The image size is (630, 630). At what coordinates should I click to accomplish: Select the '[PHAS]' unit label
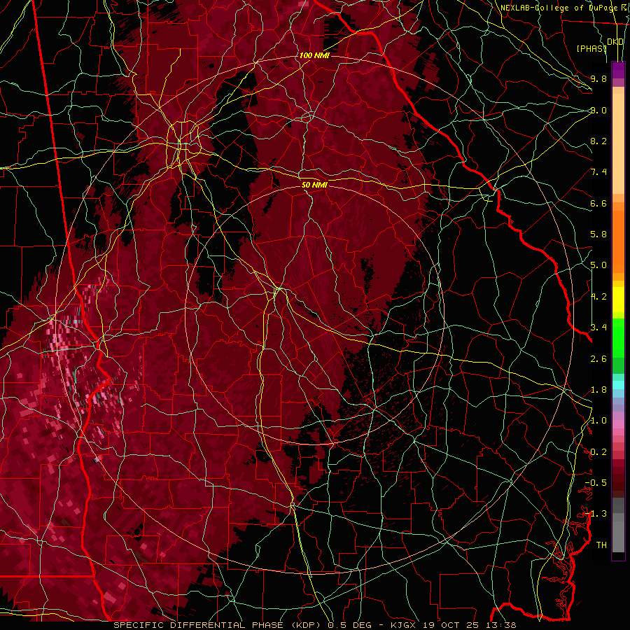pyautogui.click(x=591, y=48)
